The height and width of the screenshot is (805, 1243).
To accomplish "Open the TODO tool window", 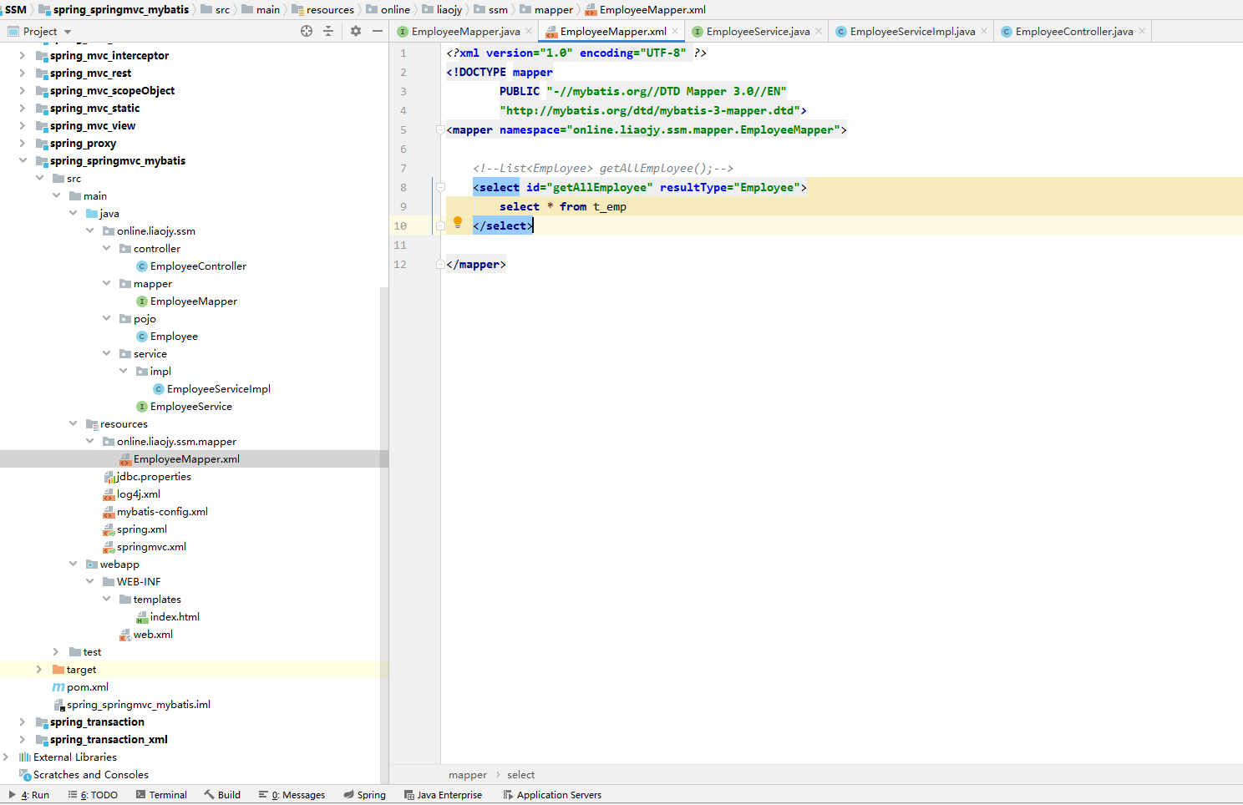I will point(93,795).
